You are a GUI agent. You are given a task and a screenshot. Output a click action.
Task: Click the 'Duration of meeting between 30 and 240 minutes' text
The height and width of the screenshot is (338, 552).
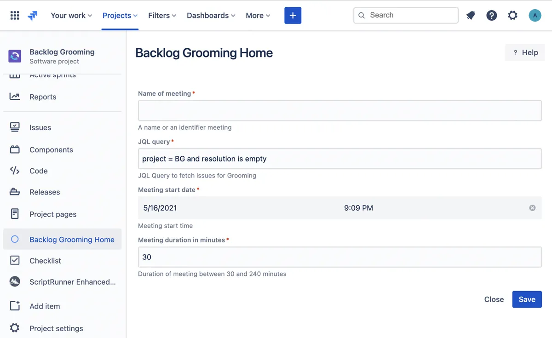(212, 274)
